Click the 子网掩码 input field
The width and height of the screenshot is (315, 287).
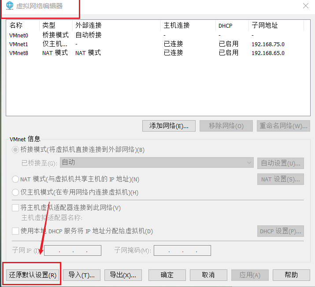(x=182, y=250)
